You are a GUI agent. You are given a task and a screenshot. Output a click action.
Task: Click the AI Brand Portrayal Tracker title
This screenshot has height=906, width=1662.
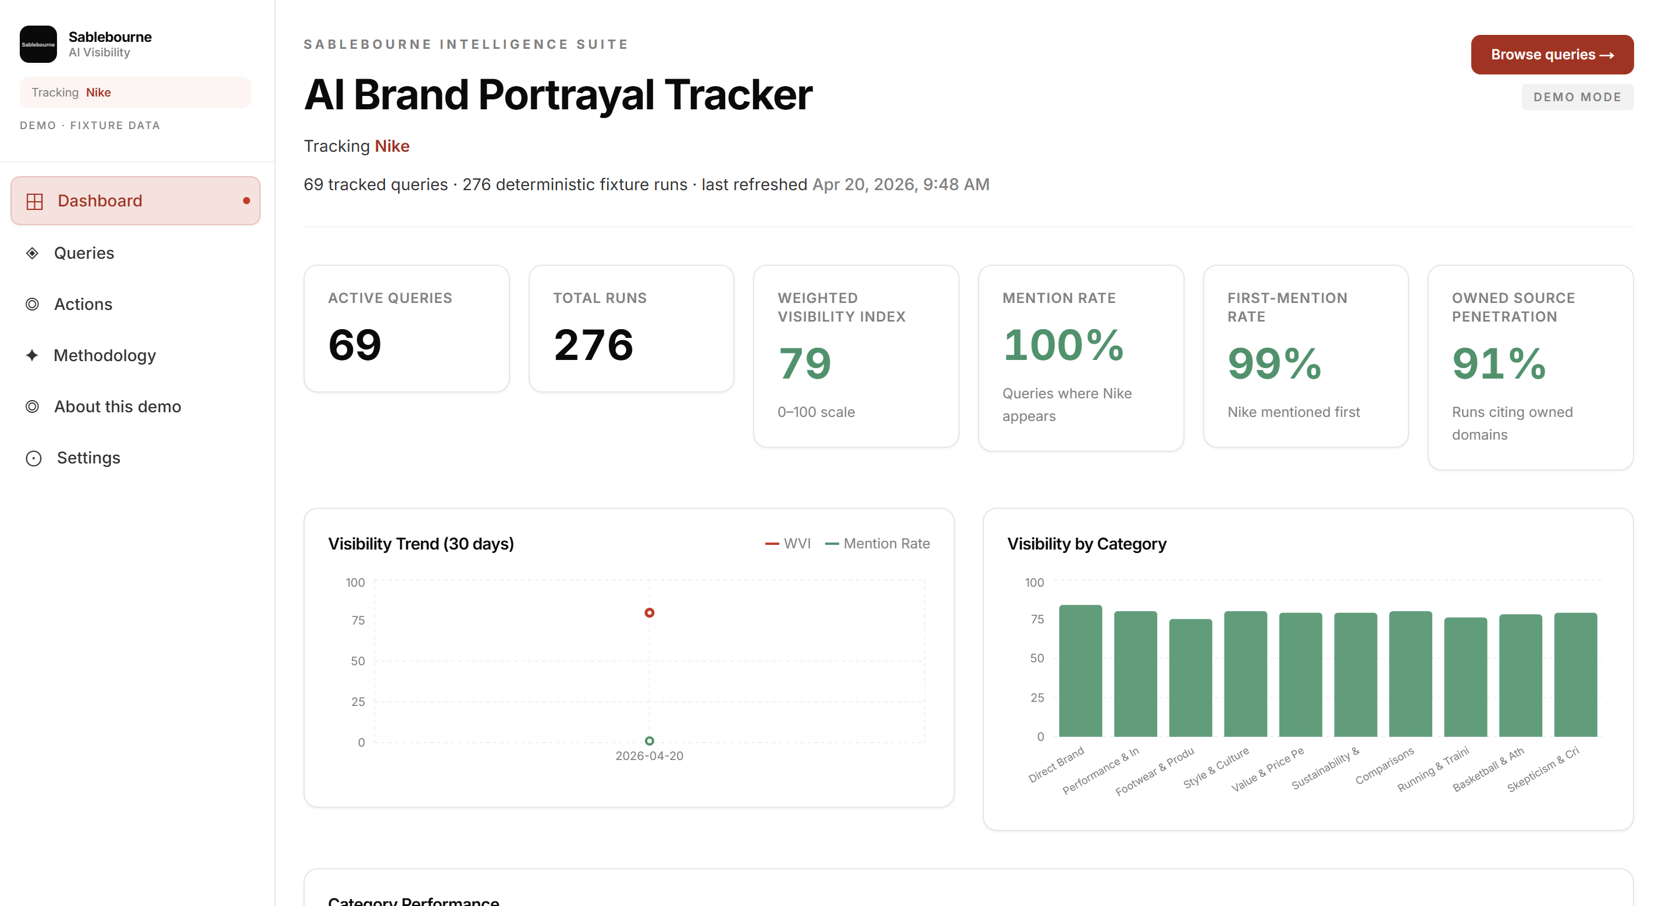pos(558,94)
